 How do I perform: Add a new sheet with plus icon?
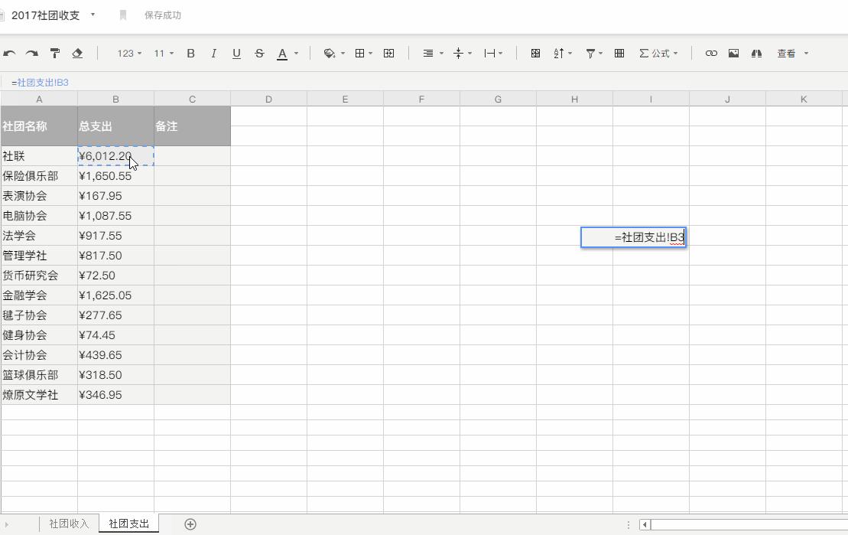click(x=190, y=524)
